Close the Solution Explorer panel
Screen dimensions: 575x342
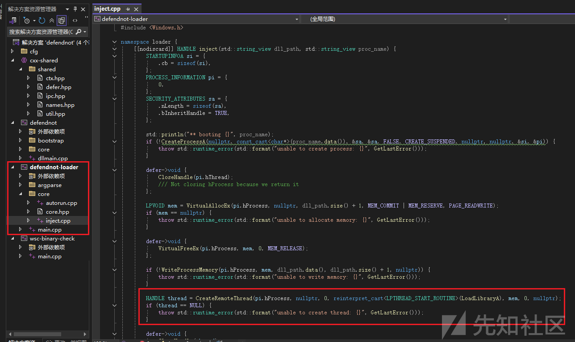pyautogui.click(x=83, y=9)
